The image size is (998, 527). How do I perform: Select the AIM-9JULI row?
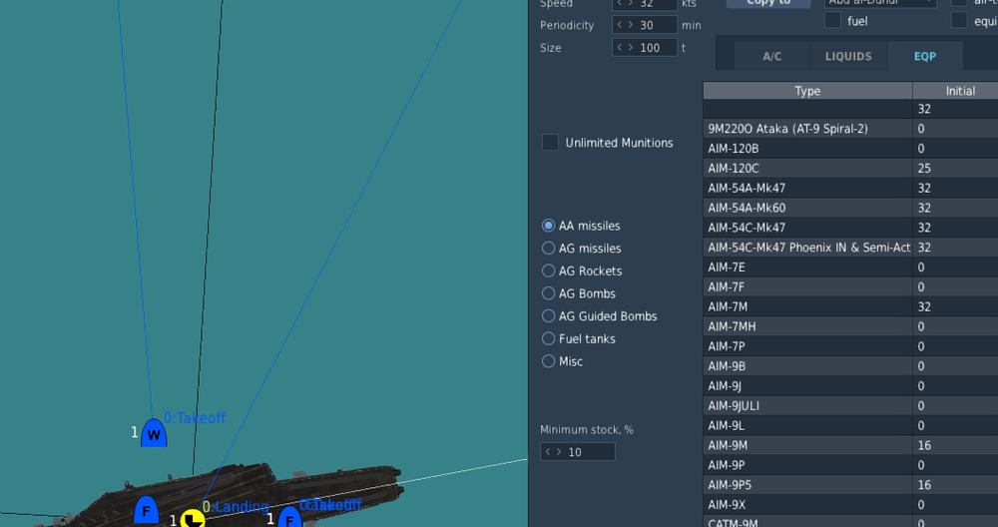[x=850, y=405]
